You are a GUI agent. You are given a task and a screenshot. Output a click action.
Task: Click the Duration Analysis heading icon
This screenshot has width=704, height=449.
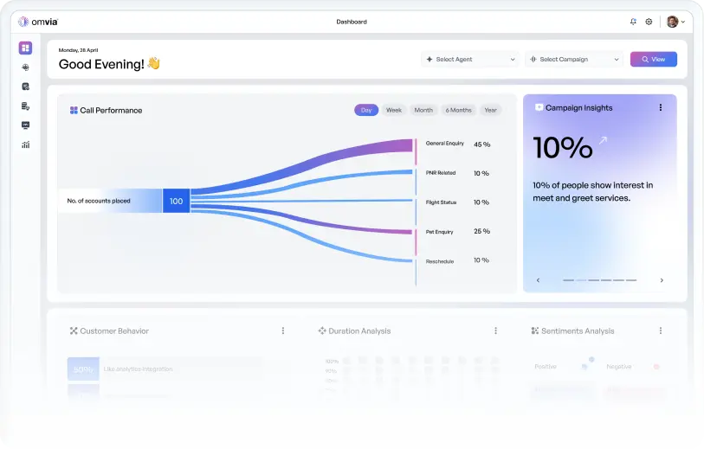(x=322, y=330)
